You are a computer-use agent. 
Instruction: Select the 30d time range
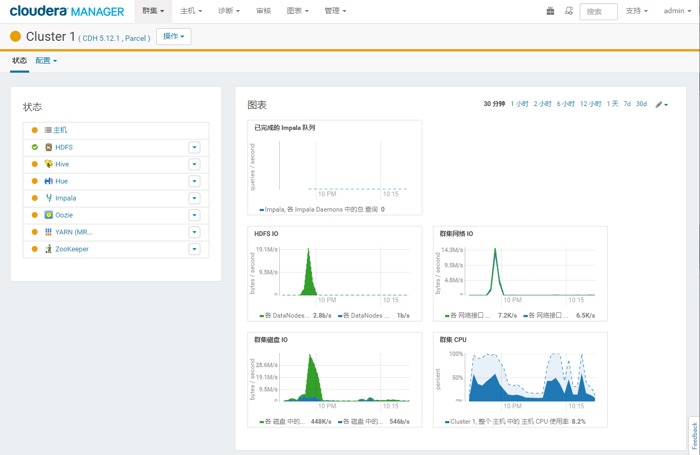coord(641,104)
